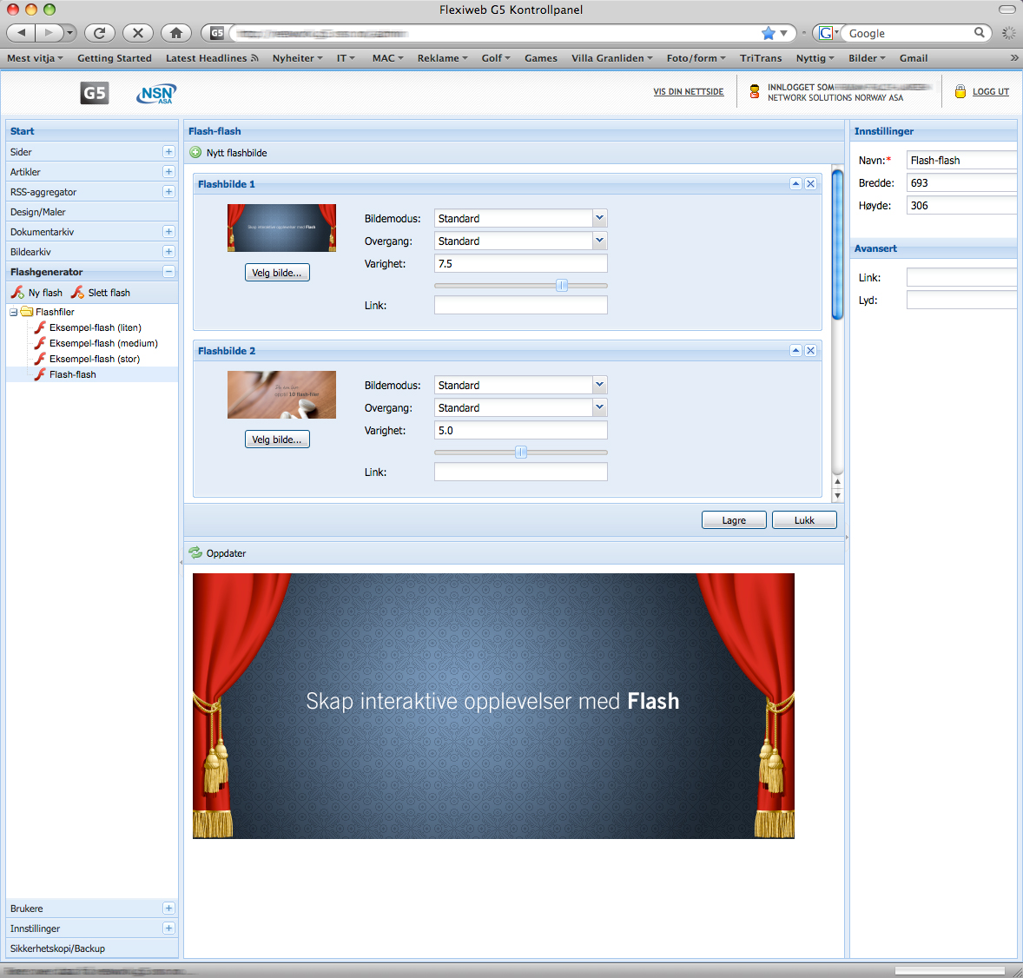Open Bildemodus dropdown in Flashbilde 1
Screen dimensions: 1023x978
coord(599,218)
